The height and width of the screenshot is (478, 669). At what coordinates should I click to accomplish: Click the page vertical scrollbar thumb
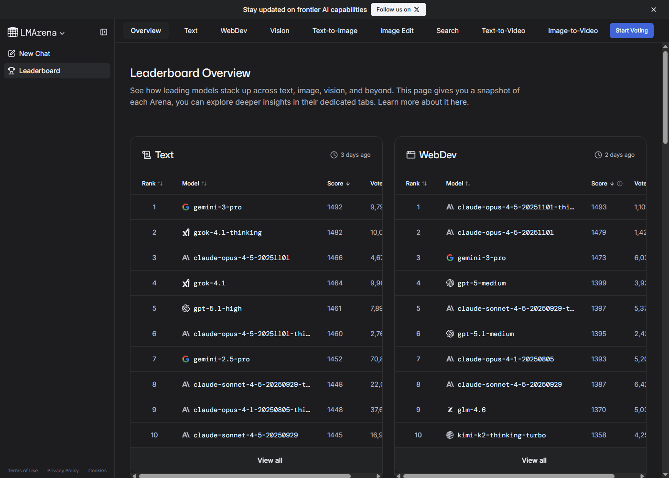point(665,97)
